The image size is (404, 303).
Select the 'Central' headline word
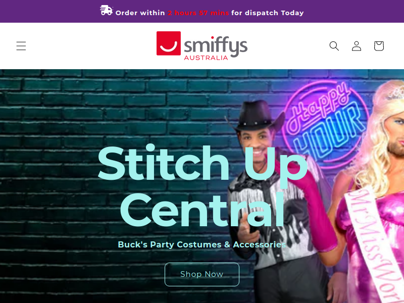203,210
